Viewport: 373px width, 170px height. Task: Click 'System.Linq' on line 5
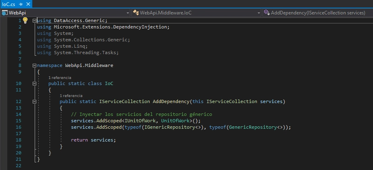tap(69, 46)
